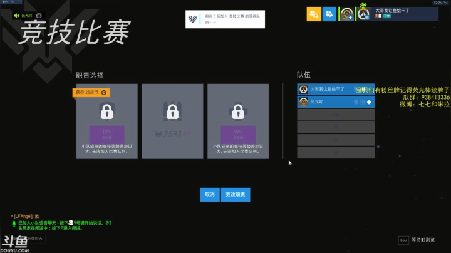Click the ESC key hint button
Screen dimensions: 451x253
point(403,240)
